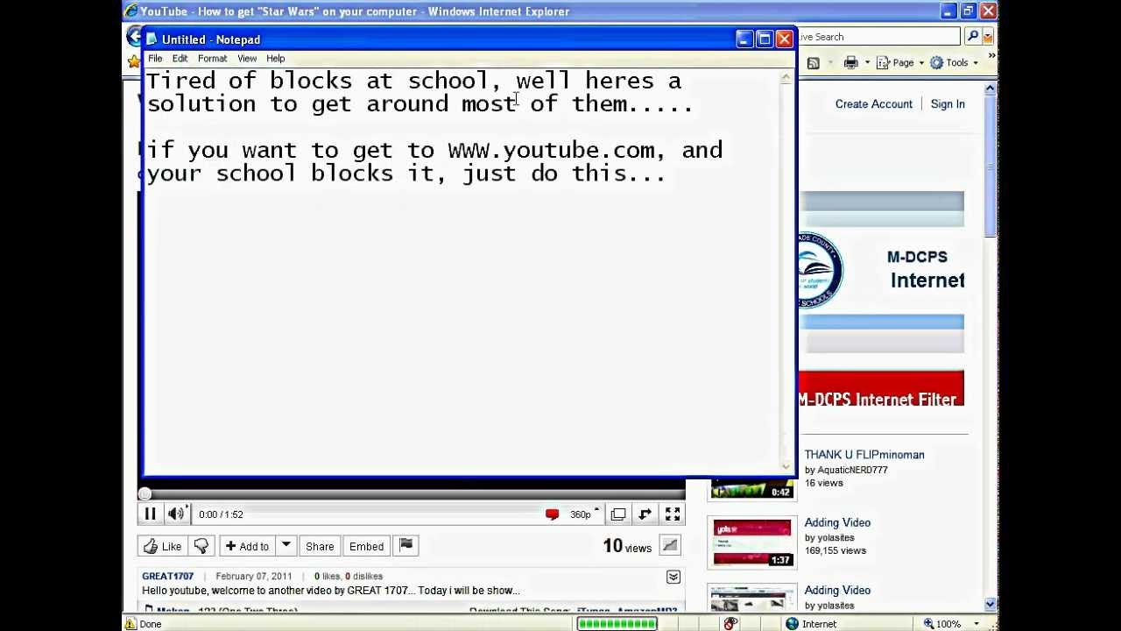Click the M-DCPS Internet Filter red banner
Image resolution: width=1121 pixels, height=631 pixels.
coord(881,389)
